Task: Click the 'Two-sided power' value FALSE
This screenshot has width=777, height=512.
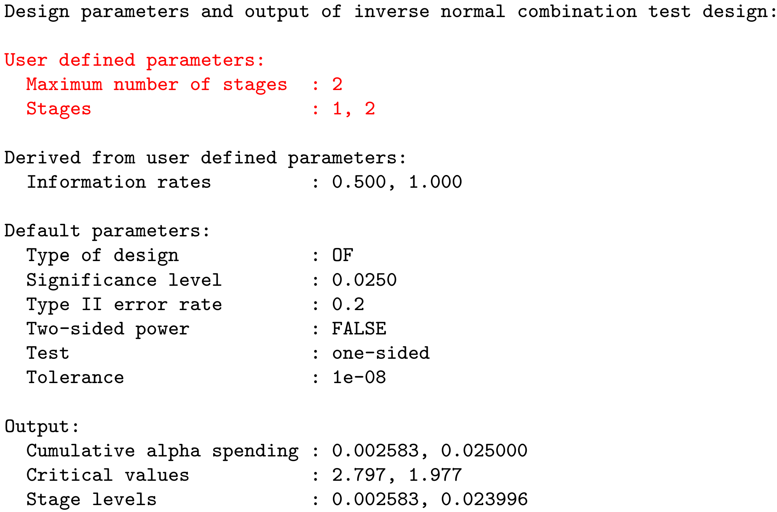Action: 359,329
